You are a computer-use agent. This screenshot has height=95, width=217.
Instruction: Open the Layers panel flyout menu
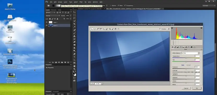click(71, 10)
